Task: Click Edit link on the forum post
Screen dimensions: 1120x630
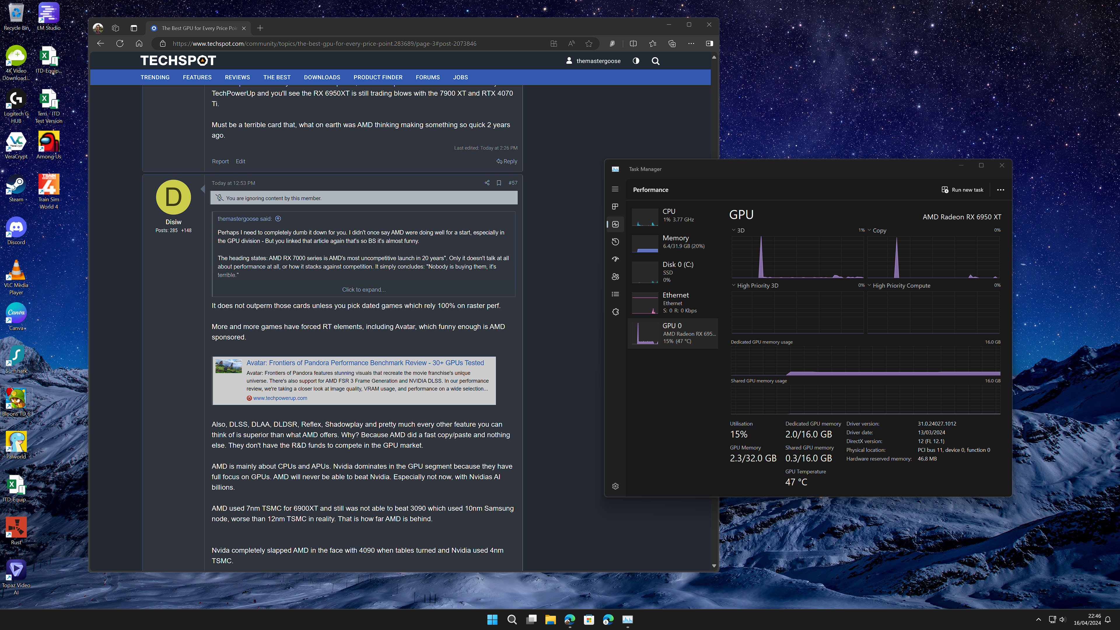Action: point(240,161)
